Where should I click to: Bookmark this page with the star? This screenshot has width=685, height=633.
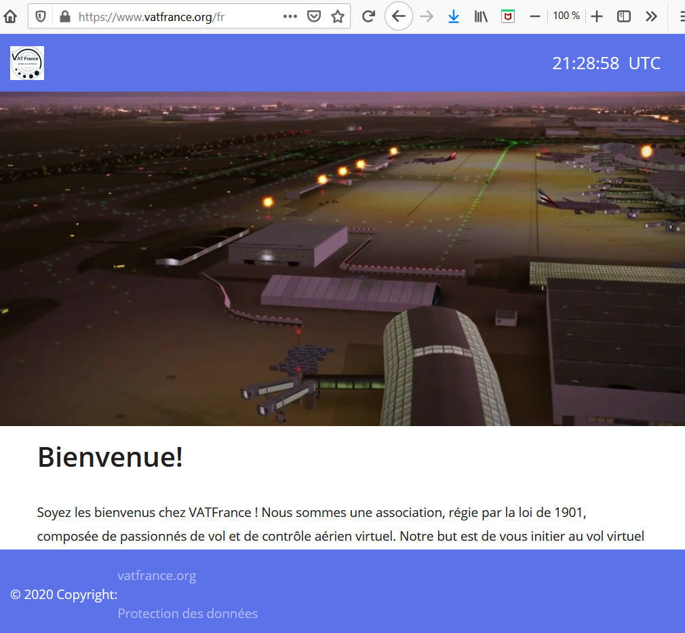(x=337, y=16)
